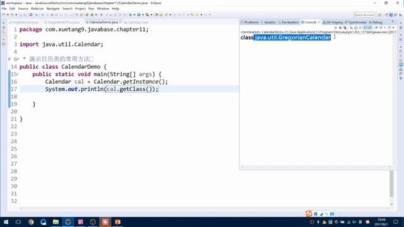The width and height of the screenshot is (404, 227).
Task: Open the Refactor menu
Action: 37,8
